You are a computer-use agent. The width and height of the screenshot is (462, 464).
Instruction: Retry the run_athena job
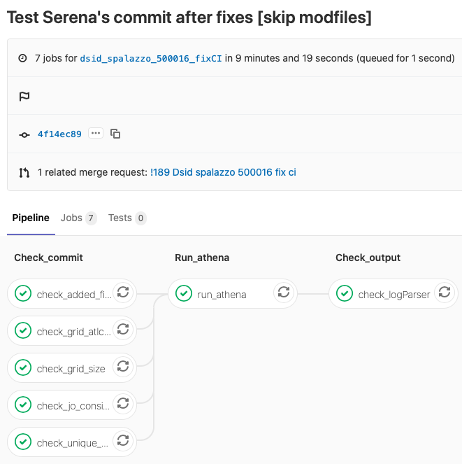tap(284, 293)
